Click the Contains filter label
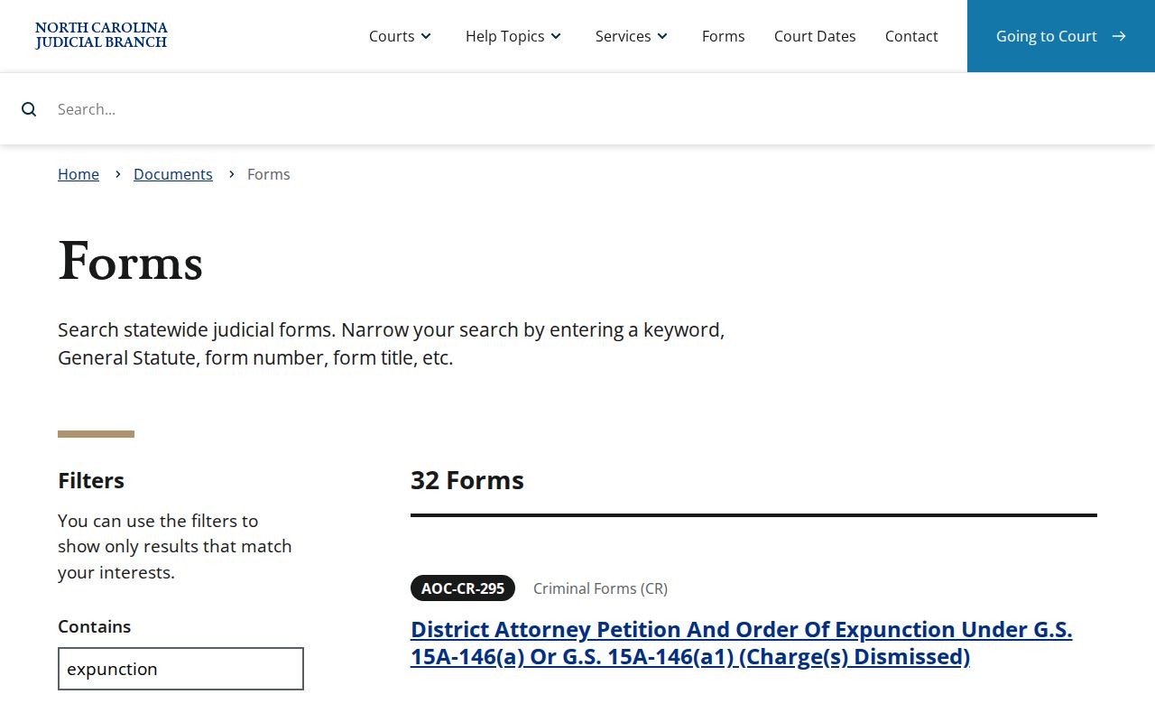This screenshot has height=722, width=1155. [94, 626]
